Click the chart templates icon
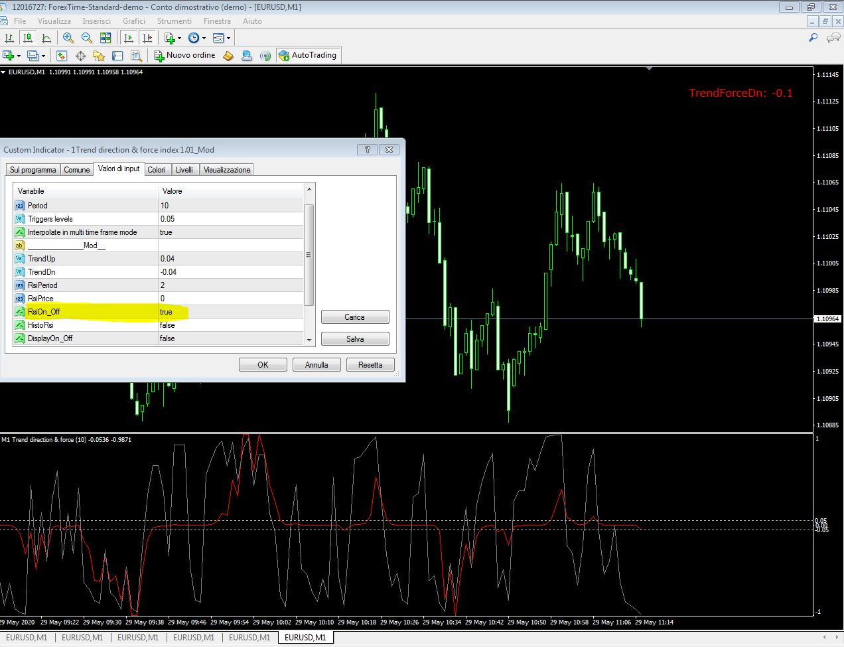The height and width of the screenshot is (647, 844). click(x=218, y=38)
